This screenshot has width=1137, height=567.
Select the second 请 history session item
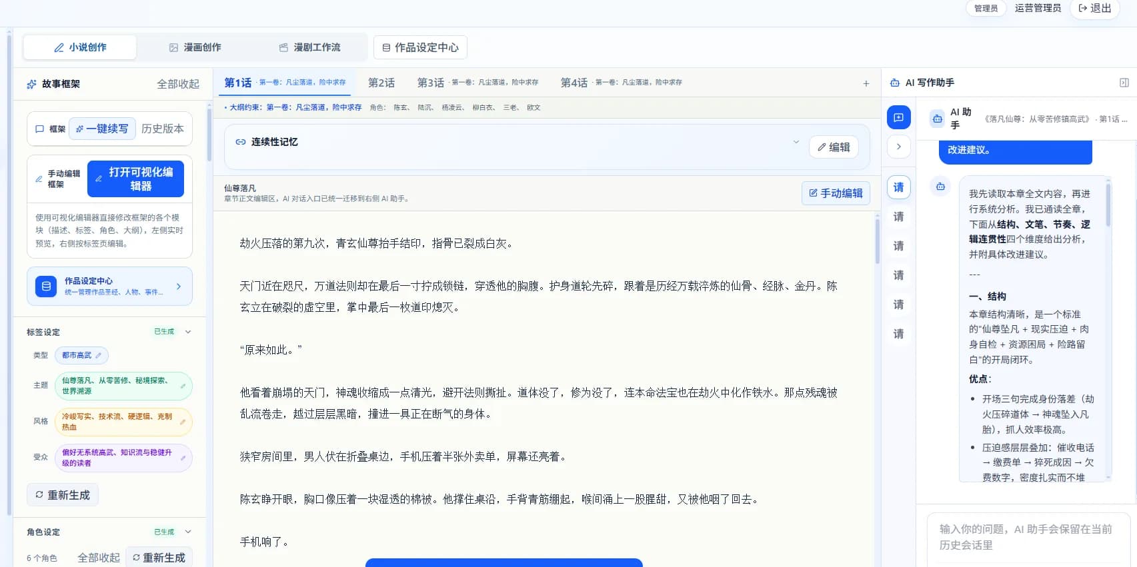tap(898, 217)
